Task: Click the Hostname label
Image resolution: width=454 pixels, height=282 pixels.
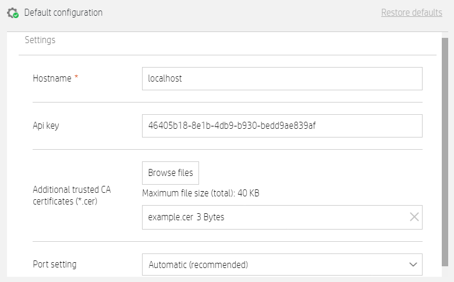Action: (52, 79)
